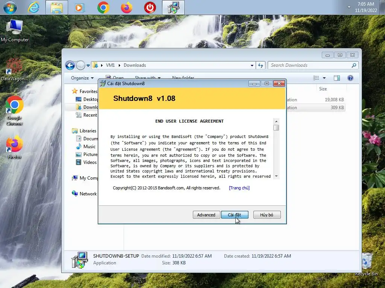
Task: Click Hủy bỏ to cancel installation
Action: coord(267,215)
